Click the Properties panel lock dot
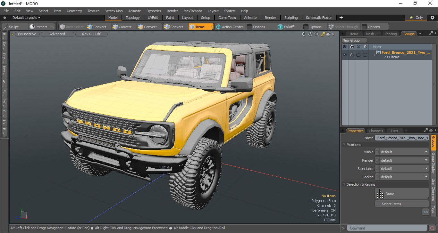Image resolution: width=438 pixels, height=233 pixels. point(343,131)
